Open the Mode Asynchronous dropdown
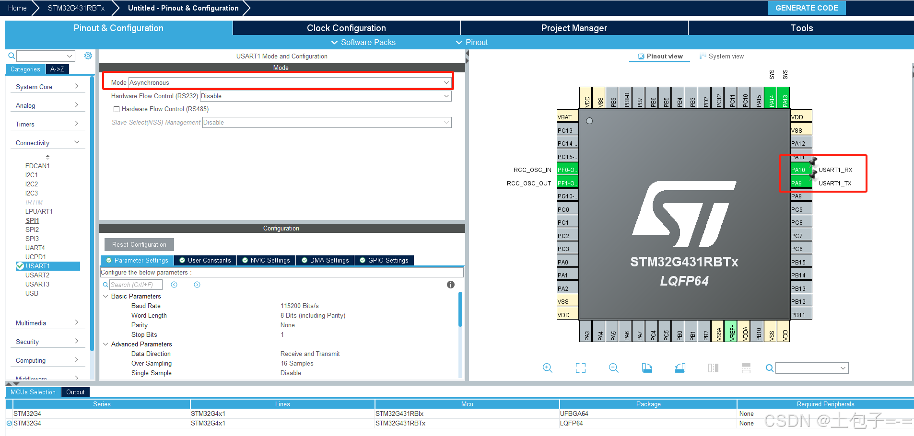Viewport: 914px width, 436px height. click(290, 82)
